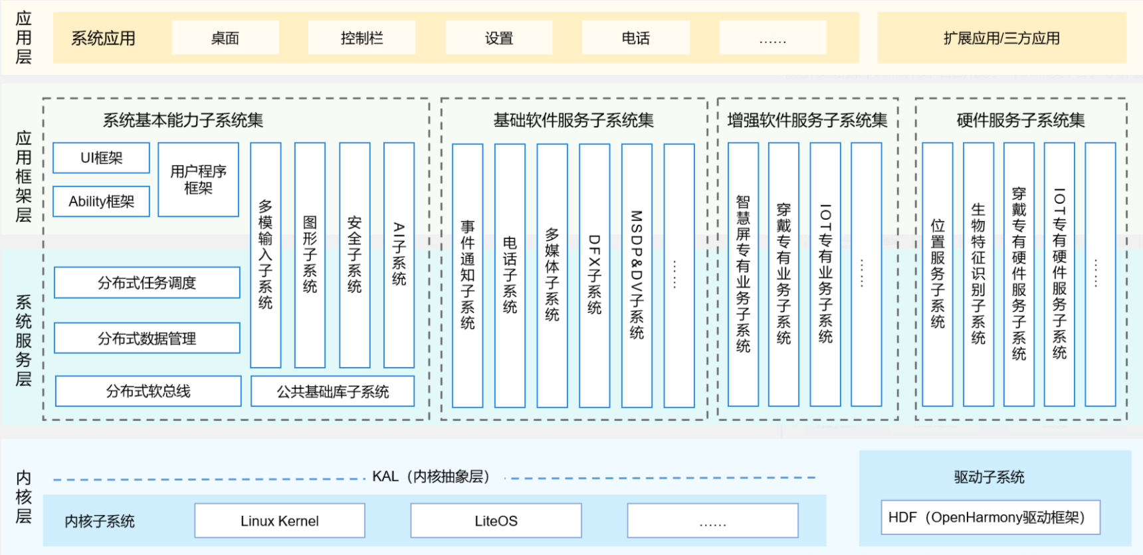The width and height of the screenshot is (1143, 555).
Task: Select the 事件通知子系统 vertical box
Action: 467,275
